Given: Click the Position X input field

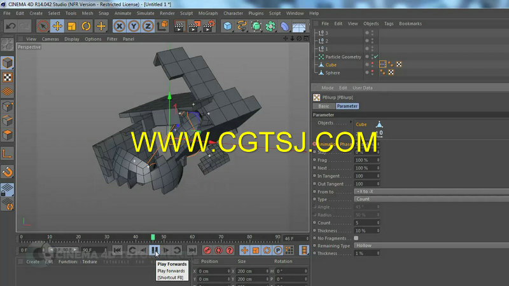Looking at the screenshot, I should 214,271.
